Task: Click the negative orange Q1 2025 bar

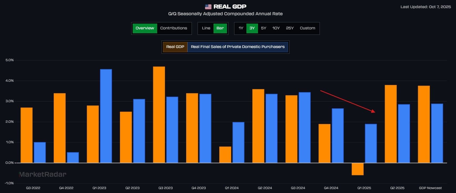Action: [x=358, y=169]
